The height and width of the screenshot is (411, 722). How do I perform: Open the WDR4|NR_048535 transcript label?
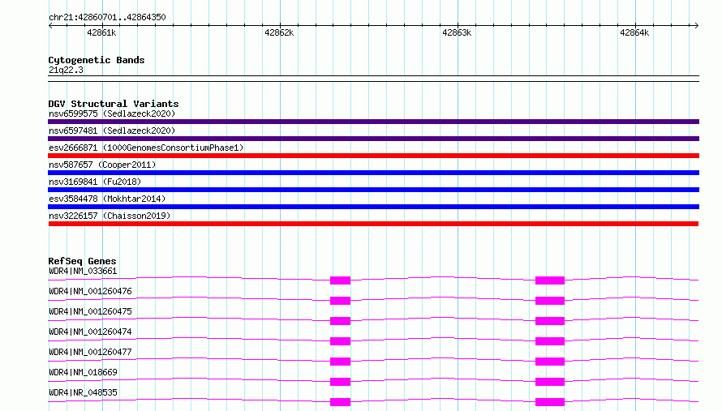(83, 392)
